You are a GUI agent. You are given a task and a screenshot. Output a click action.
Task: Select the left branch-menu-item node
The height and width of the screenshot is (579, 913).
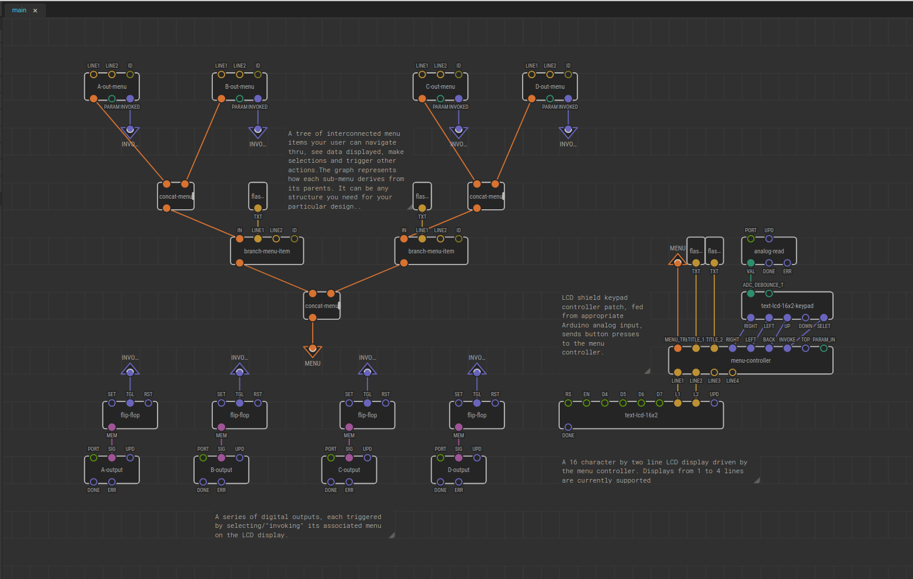point(267,252)
